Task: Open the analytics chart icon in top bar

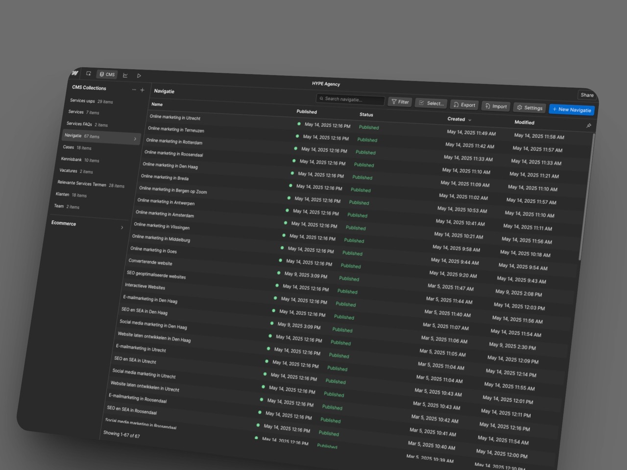Action: click(x=125, y=75)
